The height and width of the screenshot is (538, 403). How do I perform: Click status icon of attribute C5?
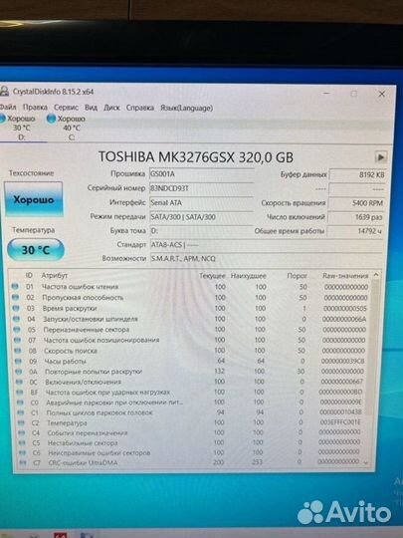click(x=22, y=443)
